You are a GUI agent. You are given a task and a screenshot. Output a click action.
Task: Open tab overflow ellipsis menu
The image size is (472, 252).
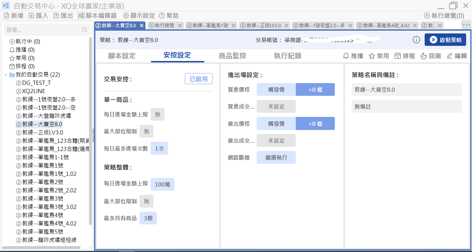(466, 25)
